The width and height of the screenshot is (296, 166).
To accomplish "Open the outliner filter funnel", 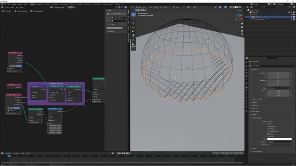I will click(290, 7).
